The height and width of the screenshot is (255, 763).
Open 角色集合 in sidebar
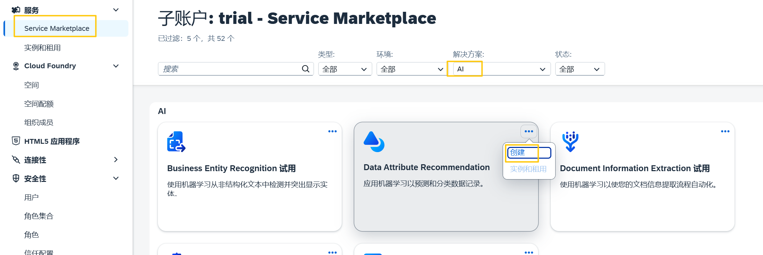click(x=39, y=216)
